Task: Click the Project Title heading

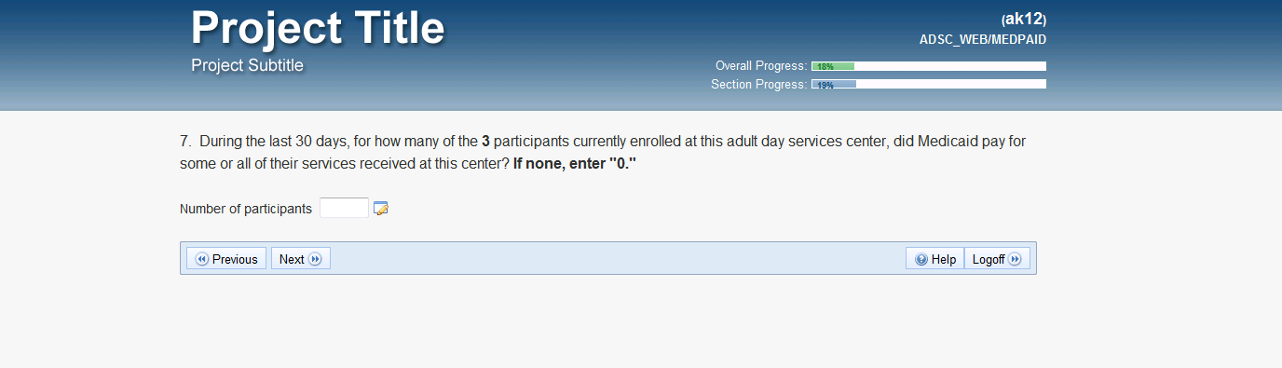Action: (x=318, y=28)
